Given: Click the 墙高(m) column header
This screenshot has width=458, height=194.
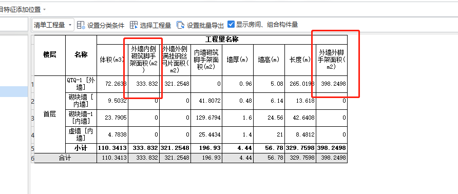Looking at the screenshot, I should [269, 60].
